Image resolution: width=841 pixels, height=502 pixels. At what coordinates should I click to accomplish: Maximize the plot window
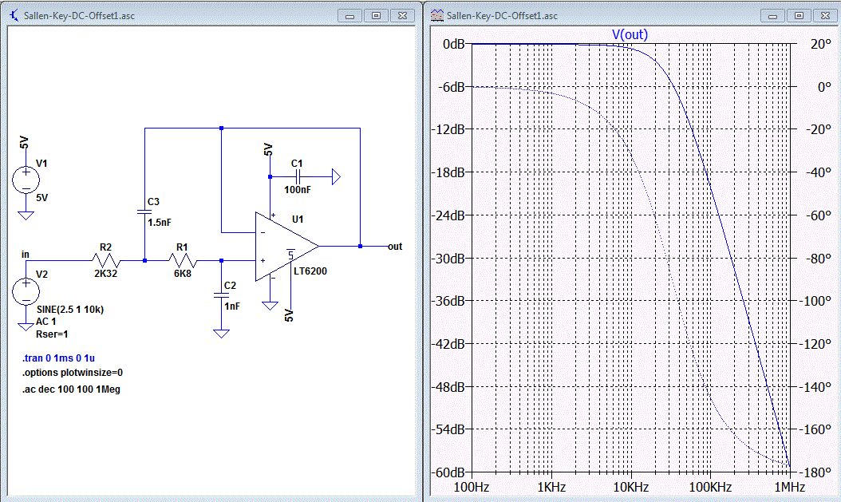800,15
